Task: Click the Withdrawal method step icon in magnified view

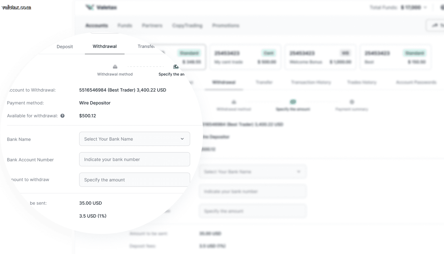Action: coord(115,67)
